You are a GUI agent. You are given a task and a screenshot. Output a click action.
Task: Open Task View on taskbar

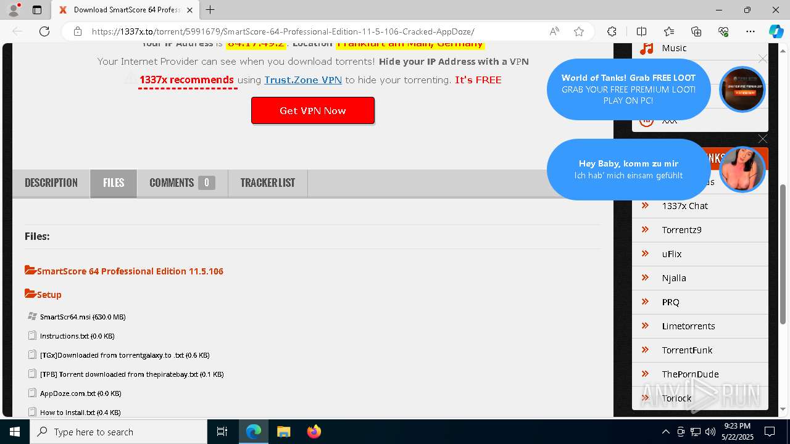(222, 432)
